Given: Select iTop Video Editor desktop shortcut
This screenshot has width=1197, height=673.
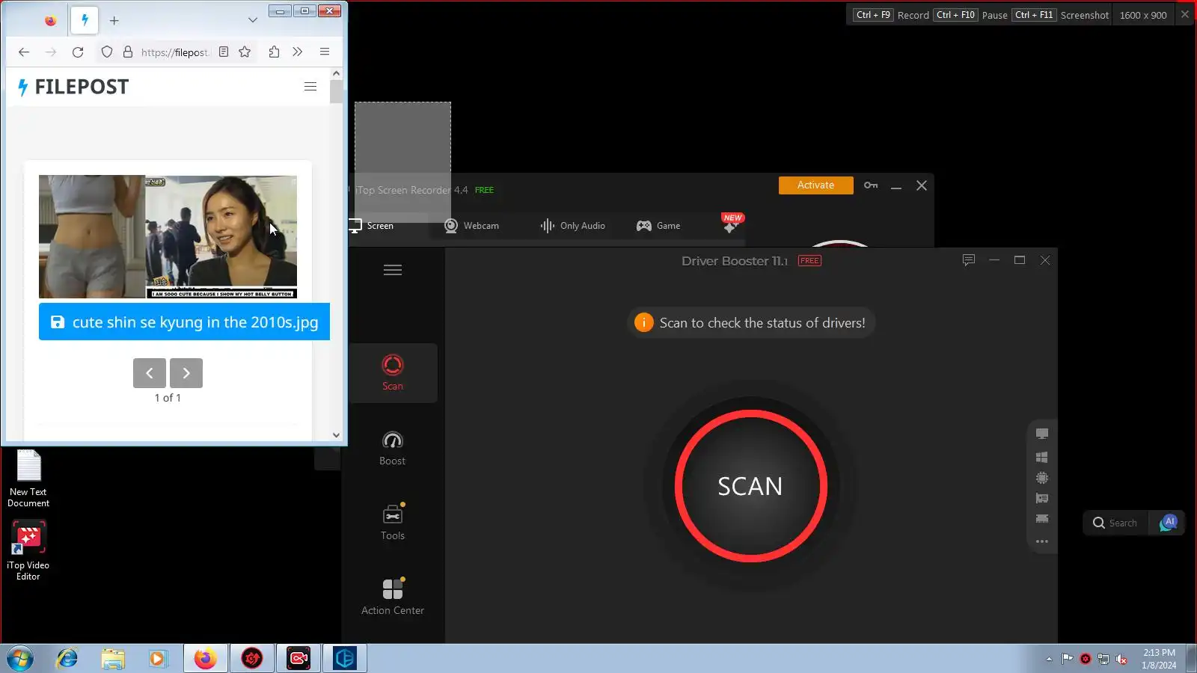Looking at the screenshot, I should pyautogui.click(x=28, y=551).
